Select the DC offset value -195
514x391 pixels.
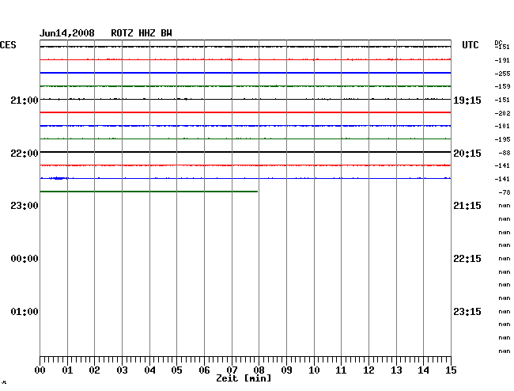pyautogui.click(x=502, y=139)
